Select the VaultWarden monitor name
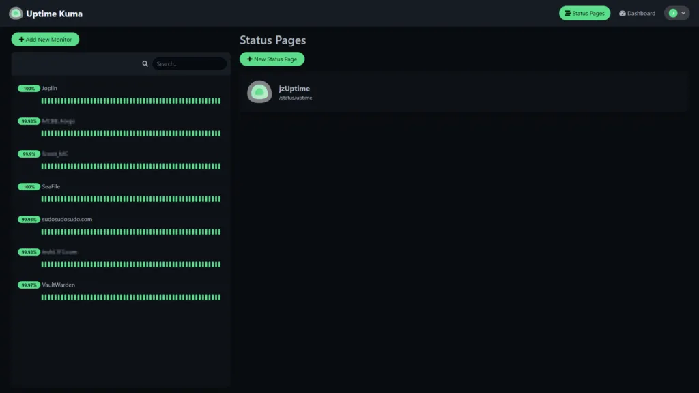 [x=58, y=285]
